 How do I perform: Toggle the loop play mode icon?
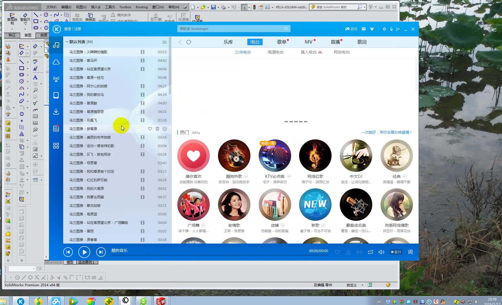(x=371, y=252)
